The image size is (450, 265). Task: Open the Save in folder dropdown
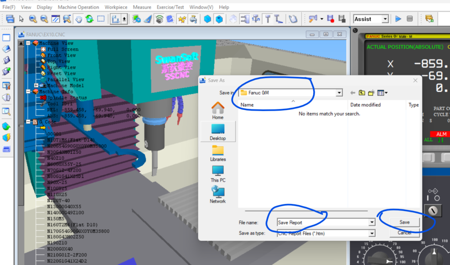coord(339,93)
